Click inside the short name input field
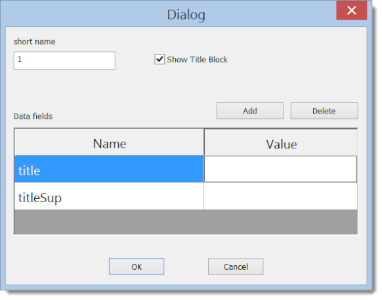This screenshot has width=382, height=300. coord(64,60)
